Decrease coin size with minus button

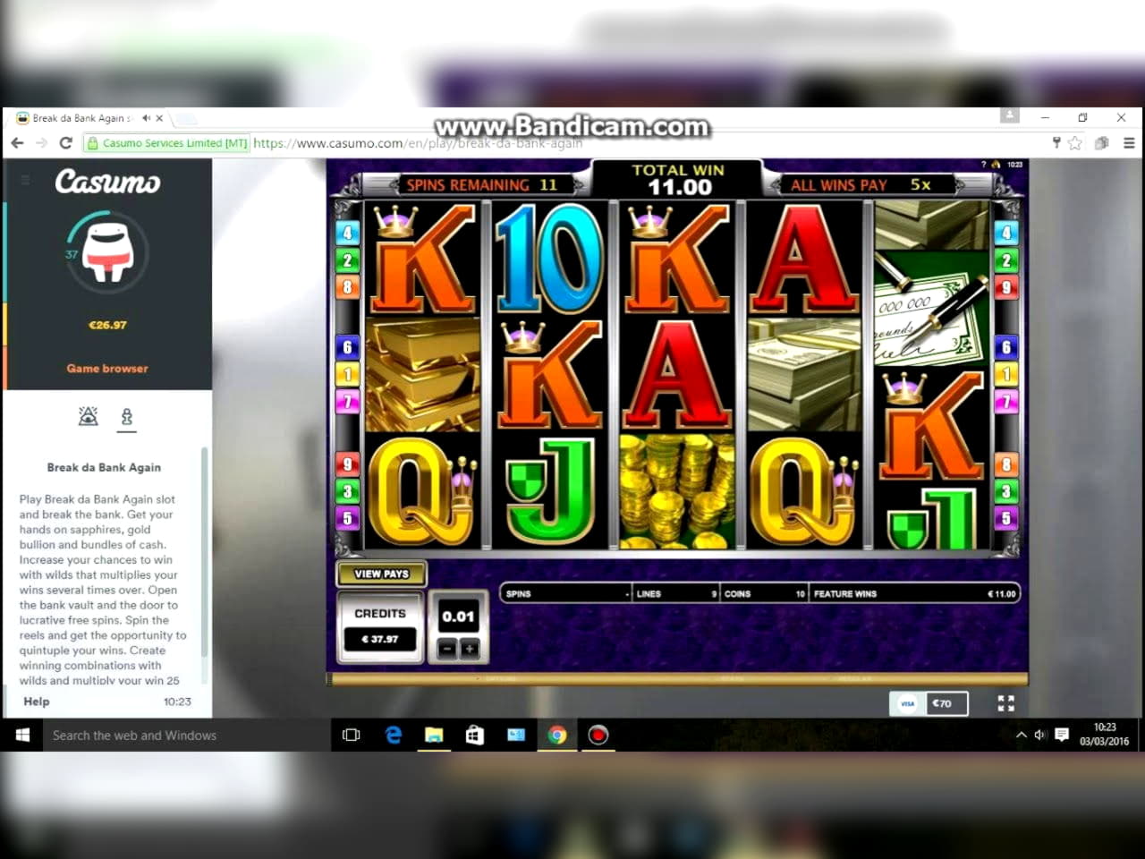447,649
